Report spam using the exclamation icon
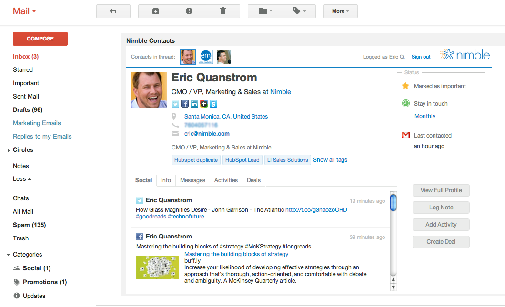 pyautogui.click(x=189, y=11)
